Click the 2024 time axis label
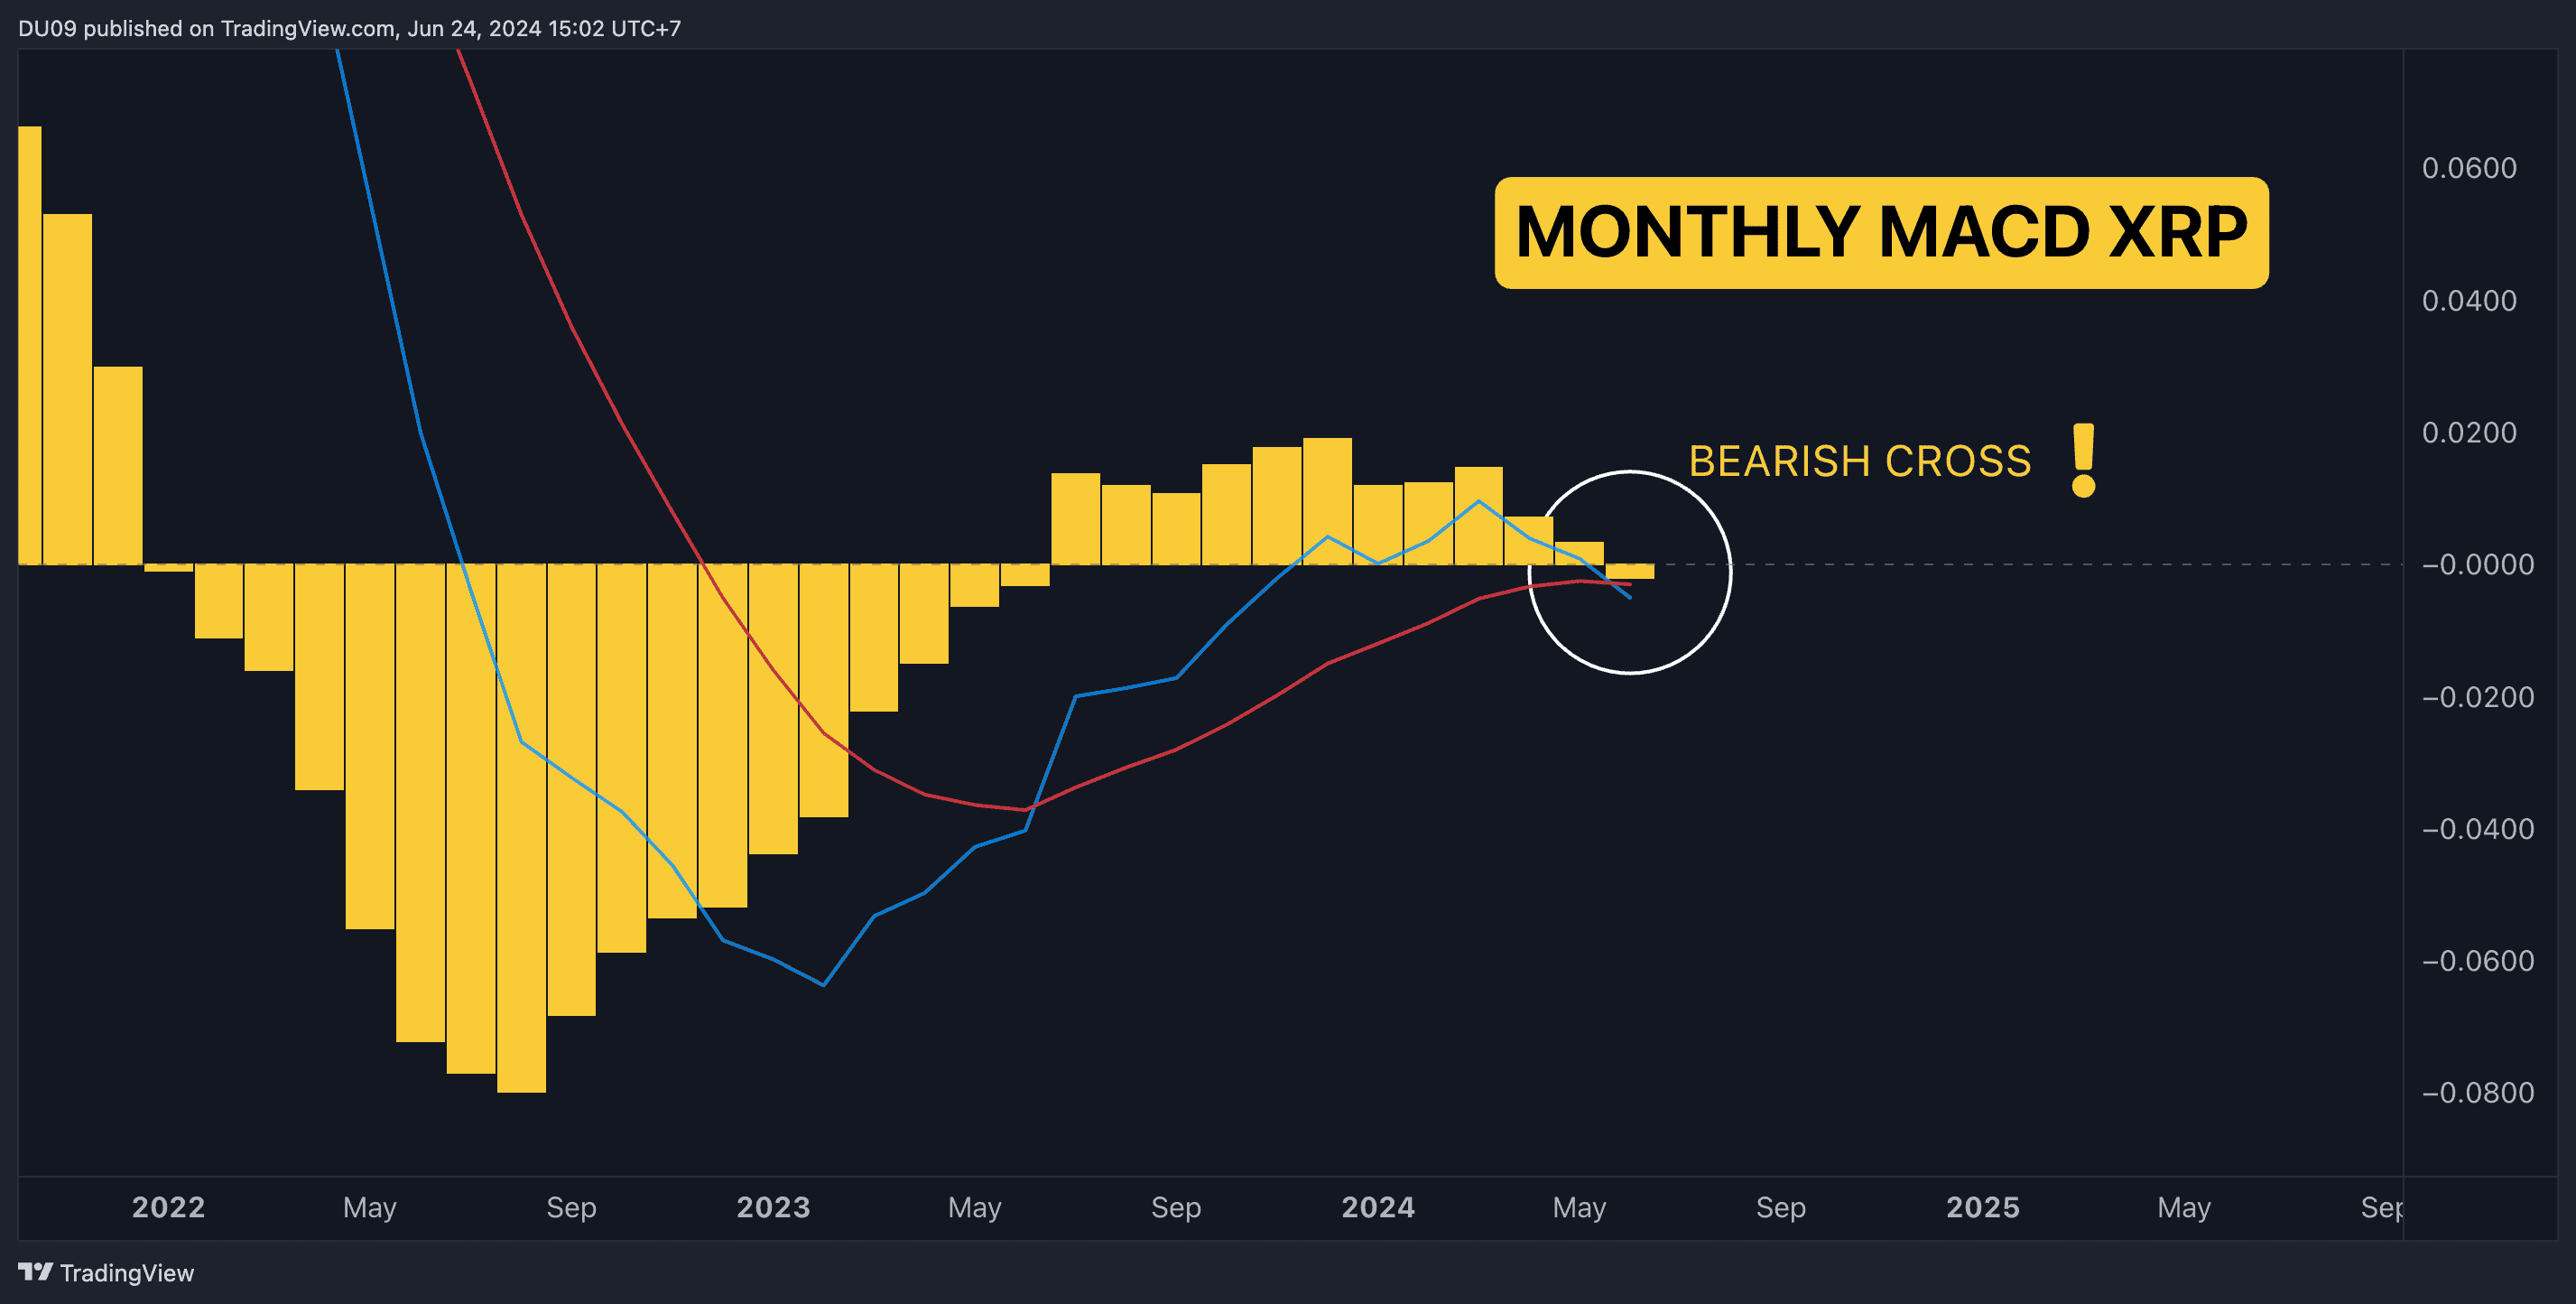 click(1378, 1207)
